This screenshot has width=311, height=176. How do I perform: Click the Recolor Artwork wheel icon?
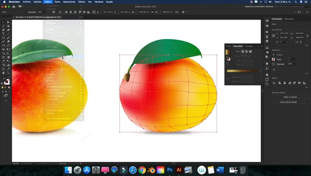point(54,12)
